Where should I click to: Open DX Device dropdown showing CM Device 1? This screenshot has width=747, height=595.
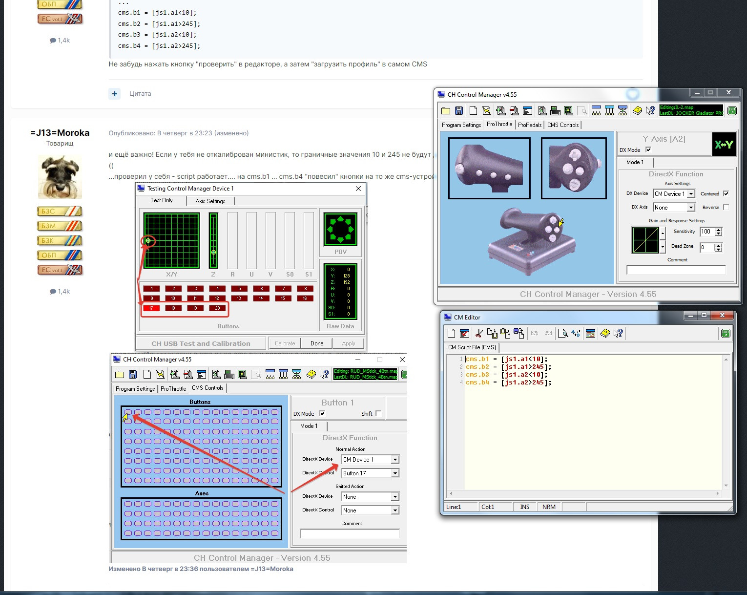(674, 193)
